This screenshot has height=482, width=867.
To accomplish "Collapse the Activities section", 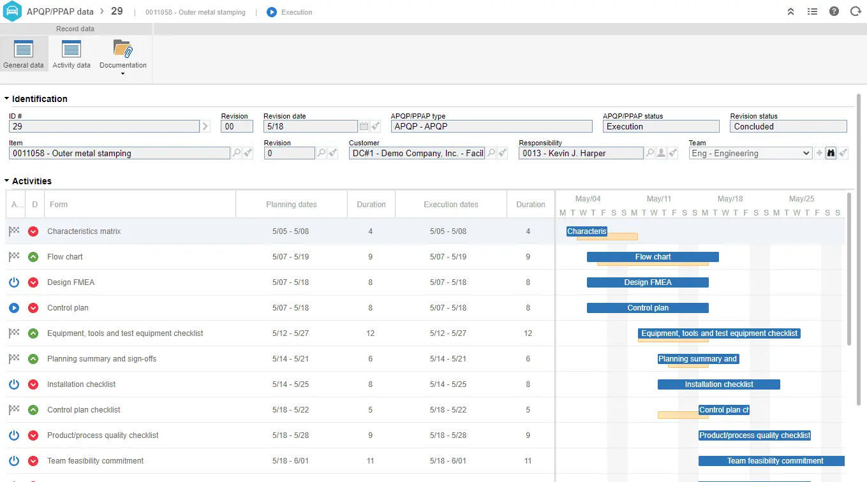I will point(6,181).
